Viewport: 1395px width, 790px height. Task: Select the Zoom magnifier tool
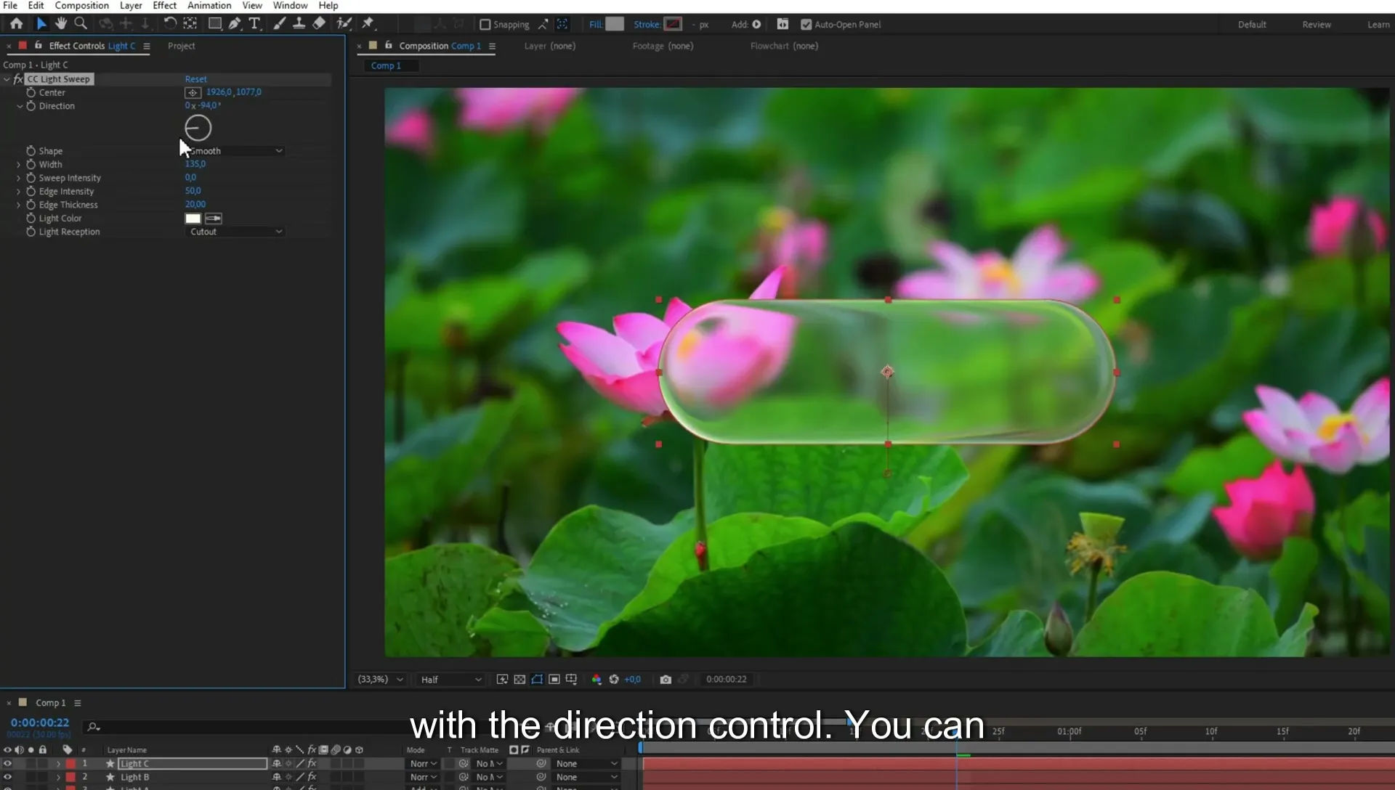[81, 23]
